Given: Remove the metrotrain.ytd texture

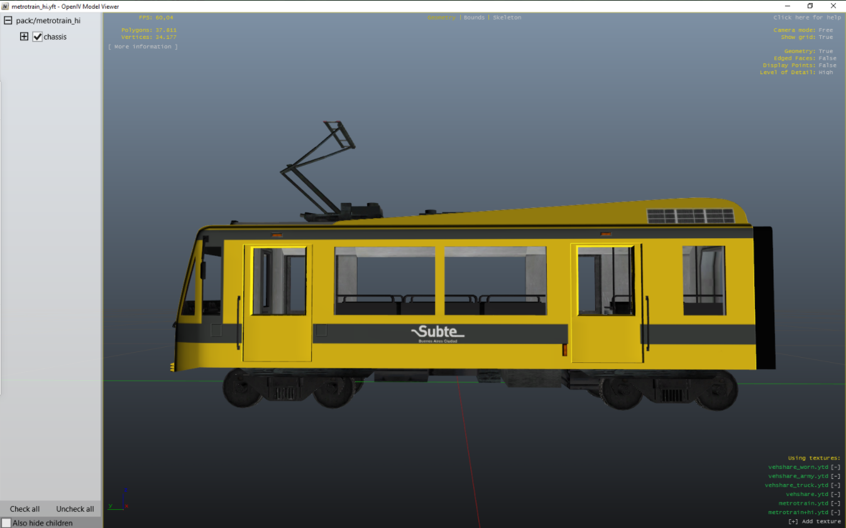Looking at the screenshot, I should [x=835, y=503].
